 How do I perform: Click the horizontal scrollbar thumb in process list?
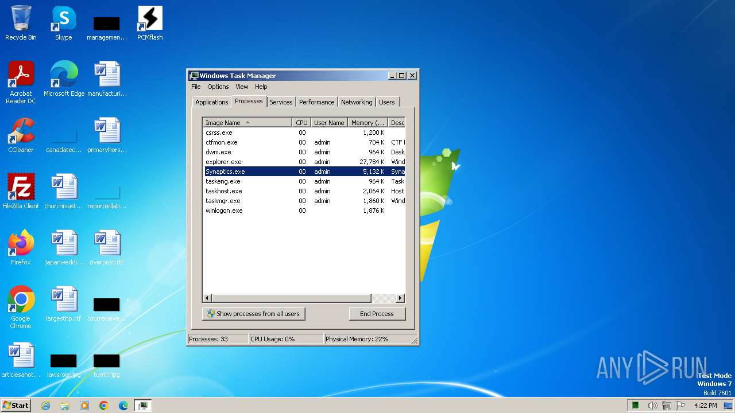[x=292, y=298]
